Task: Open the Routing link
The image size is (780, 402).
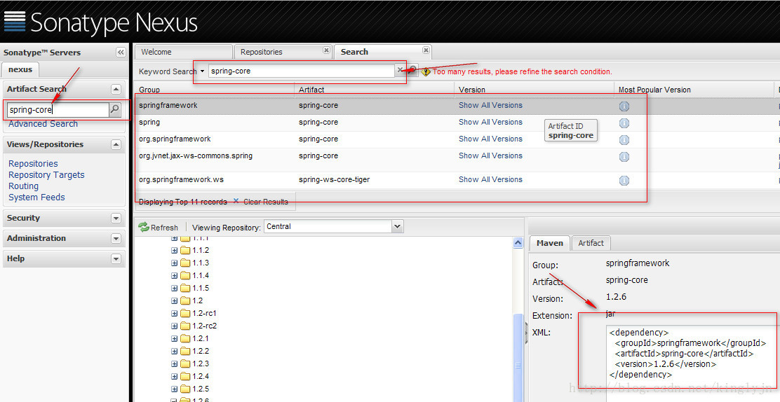Action: pyautogui.click(x=23, y=186)
